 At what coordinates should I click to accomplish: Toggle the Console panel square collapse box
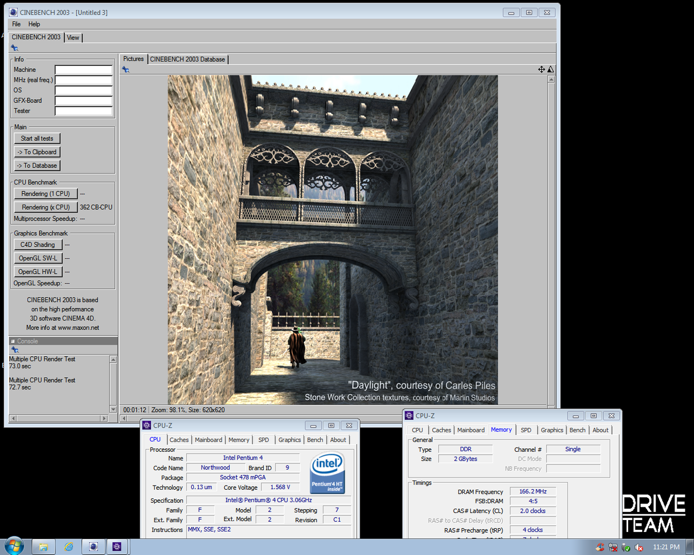click(13, 341)
